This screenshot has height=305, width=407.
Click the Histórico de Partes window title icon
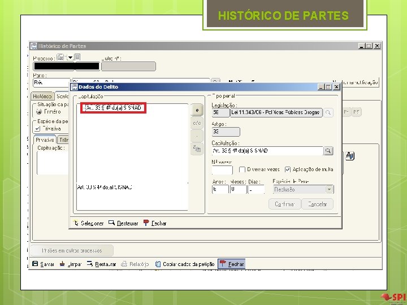tap(34, 46)
